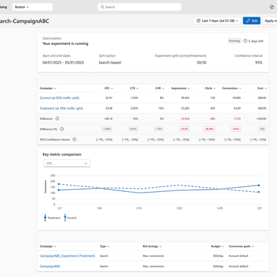The image size is (277, 277).
Task: Click the search magnifier icon
Action: [102, 7]
